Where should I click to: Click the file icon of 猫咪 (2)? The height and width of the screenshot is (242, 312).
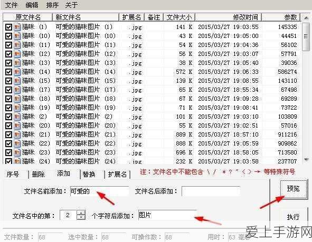point(17,117)
